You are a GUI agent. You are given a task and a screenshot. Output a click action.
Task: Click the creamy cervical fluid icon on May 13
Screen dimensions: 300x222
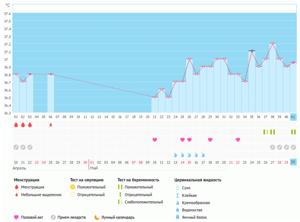tap(175, 155)
